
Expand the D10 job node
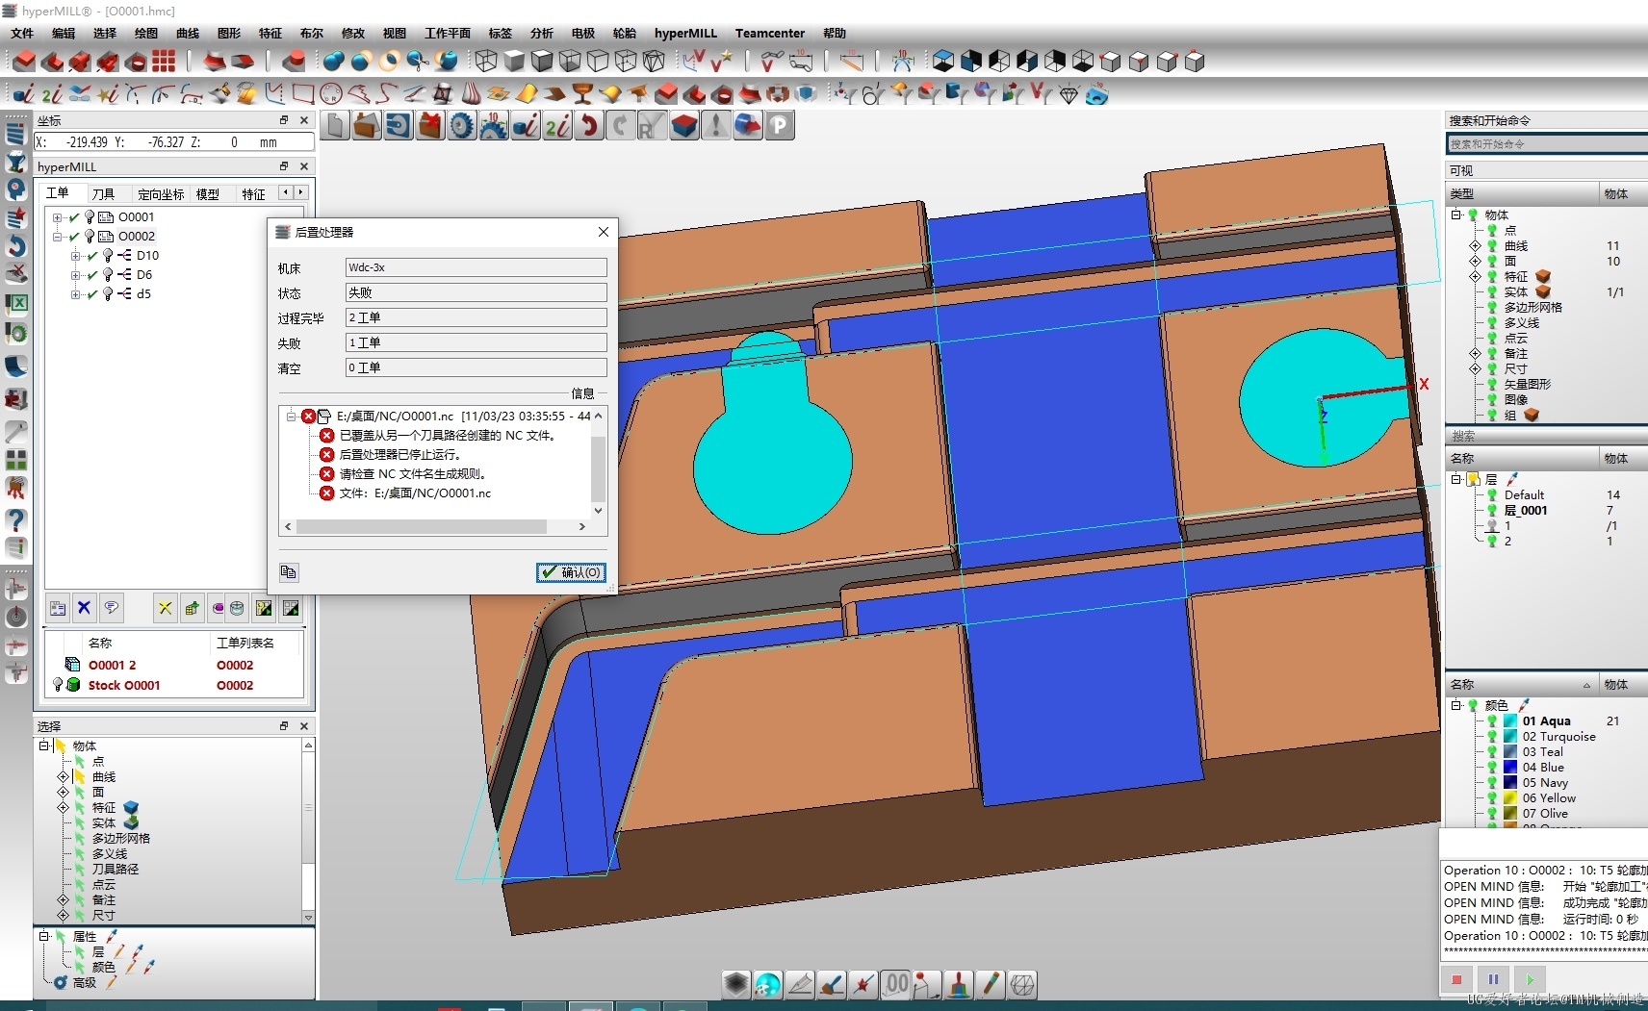click(x=76, y=256)
